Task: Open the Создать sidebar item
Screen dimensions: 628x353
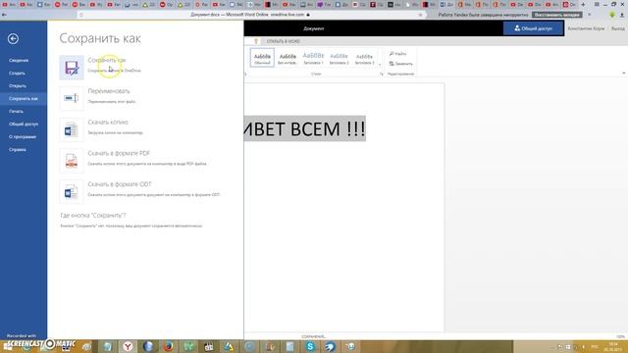Action: [x=17, y=74]
